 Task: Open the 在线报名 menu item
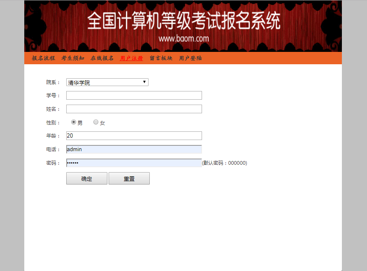coord(102,58)
